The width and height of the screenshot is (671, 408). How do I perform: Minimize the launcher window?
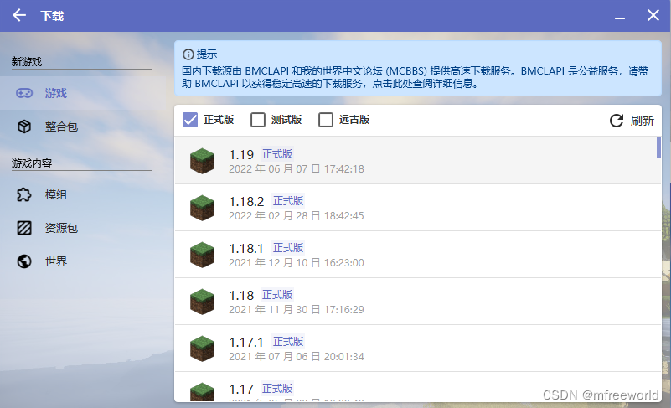620,18
